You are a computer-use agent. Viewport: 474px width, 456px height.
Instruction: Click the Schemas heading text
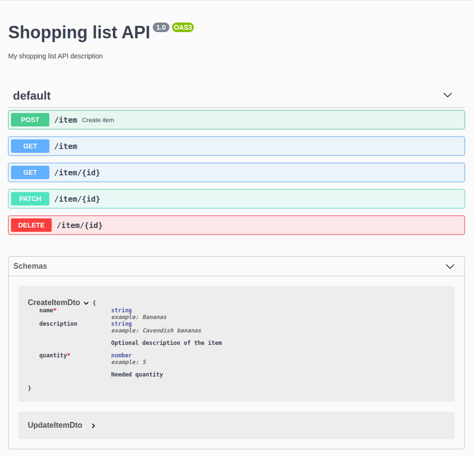30,266
